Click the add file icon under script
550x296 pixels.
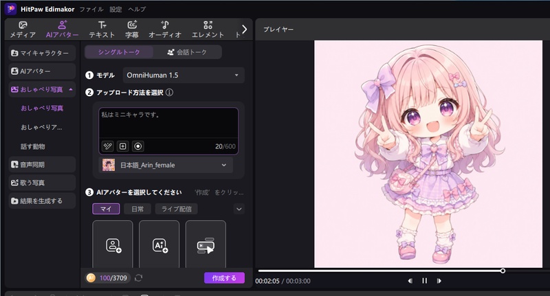[123, 146]
